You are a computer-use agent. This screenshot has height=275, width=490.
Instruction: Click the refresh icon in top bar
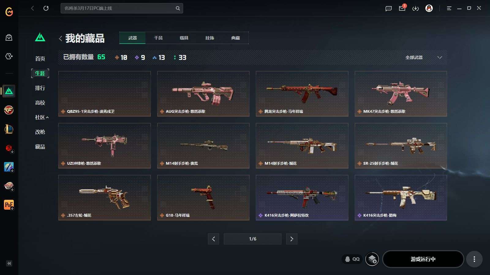tap(46, 8)
